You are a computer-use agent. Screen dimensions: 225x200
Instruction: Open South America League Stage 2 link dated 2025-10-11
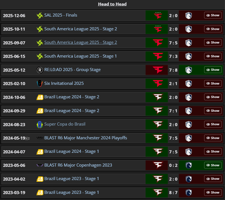tap(81, 29)
